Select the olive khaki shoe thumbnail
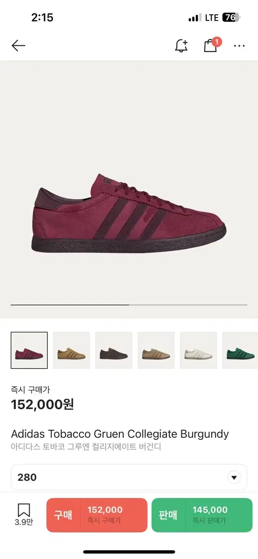258x559 pixels. [156, 350]
